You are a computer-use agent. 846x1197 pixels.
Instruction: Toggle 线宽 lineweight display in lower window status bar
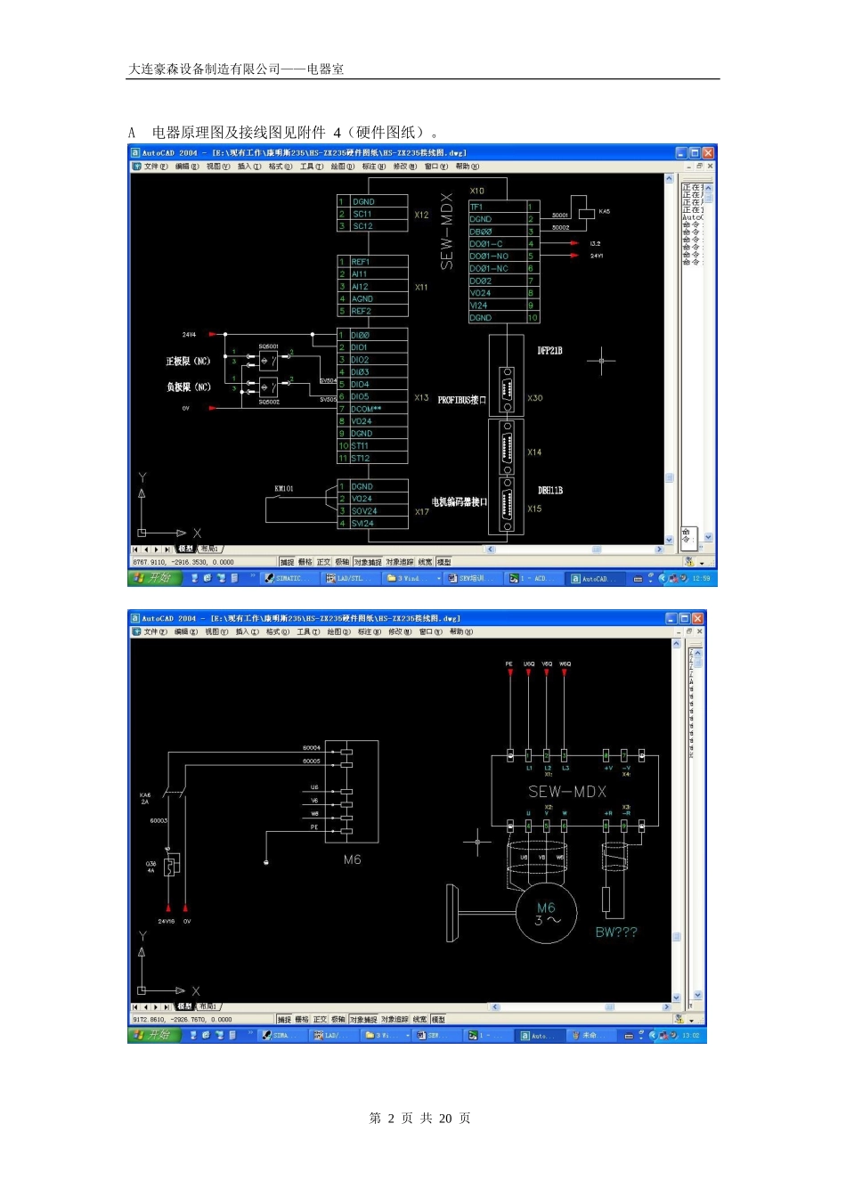click(420, 1019)
